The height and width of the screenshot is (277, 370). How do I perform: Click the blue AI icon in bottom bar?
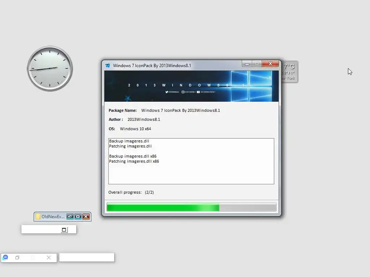[x=5, y=257]
